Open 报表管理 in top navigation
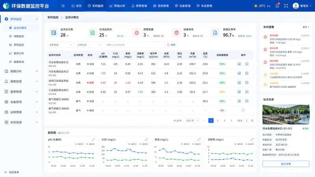The height and width of the screenshot is (177, 315). point(161,6)
